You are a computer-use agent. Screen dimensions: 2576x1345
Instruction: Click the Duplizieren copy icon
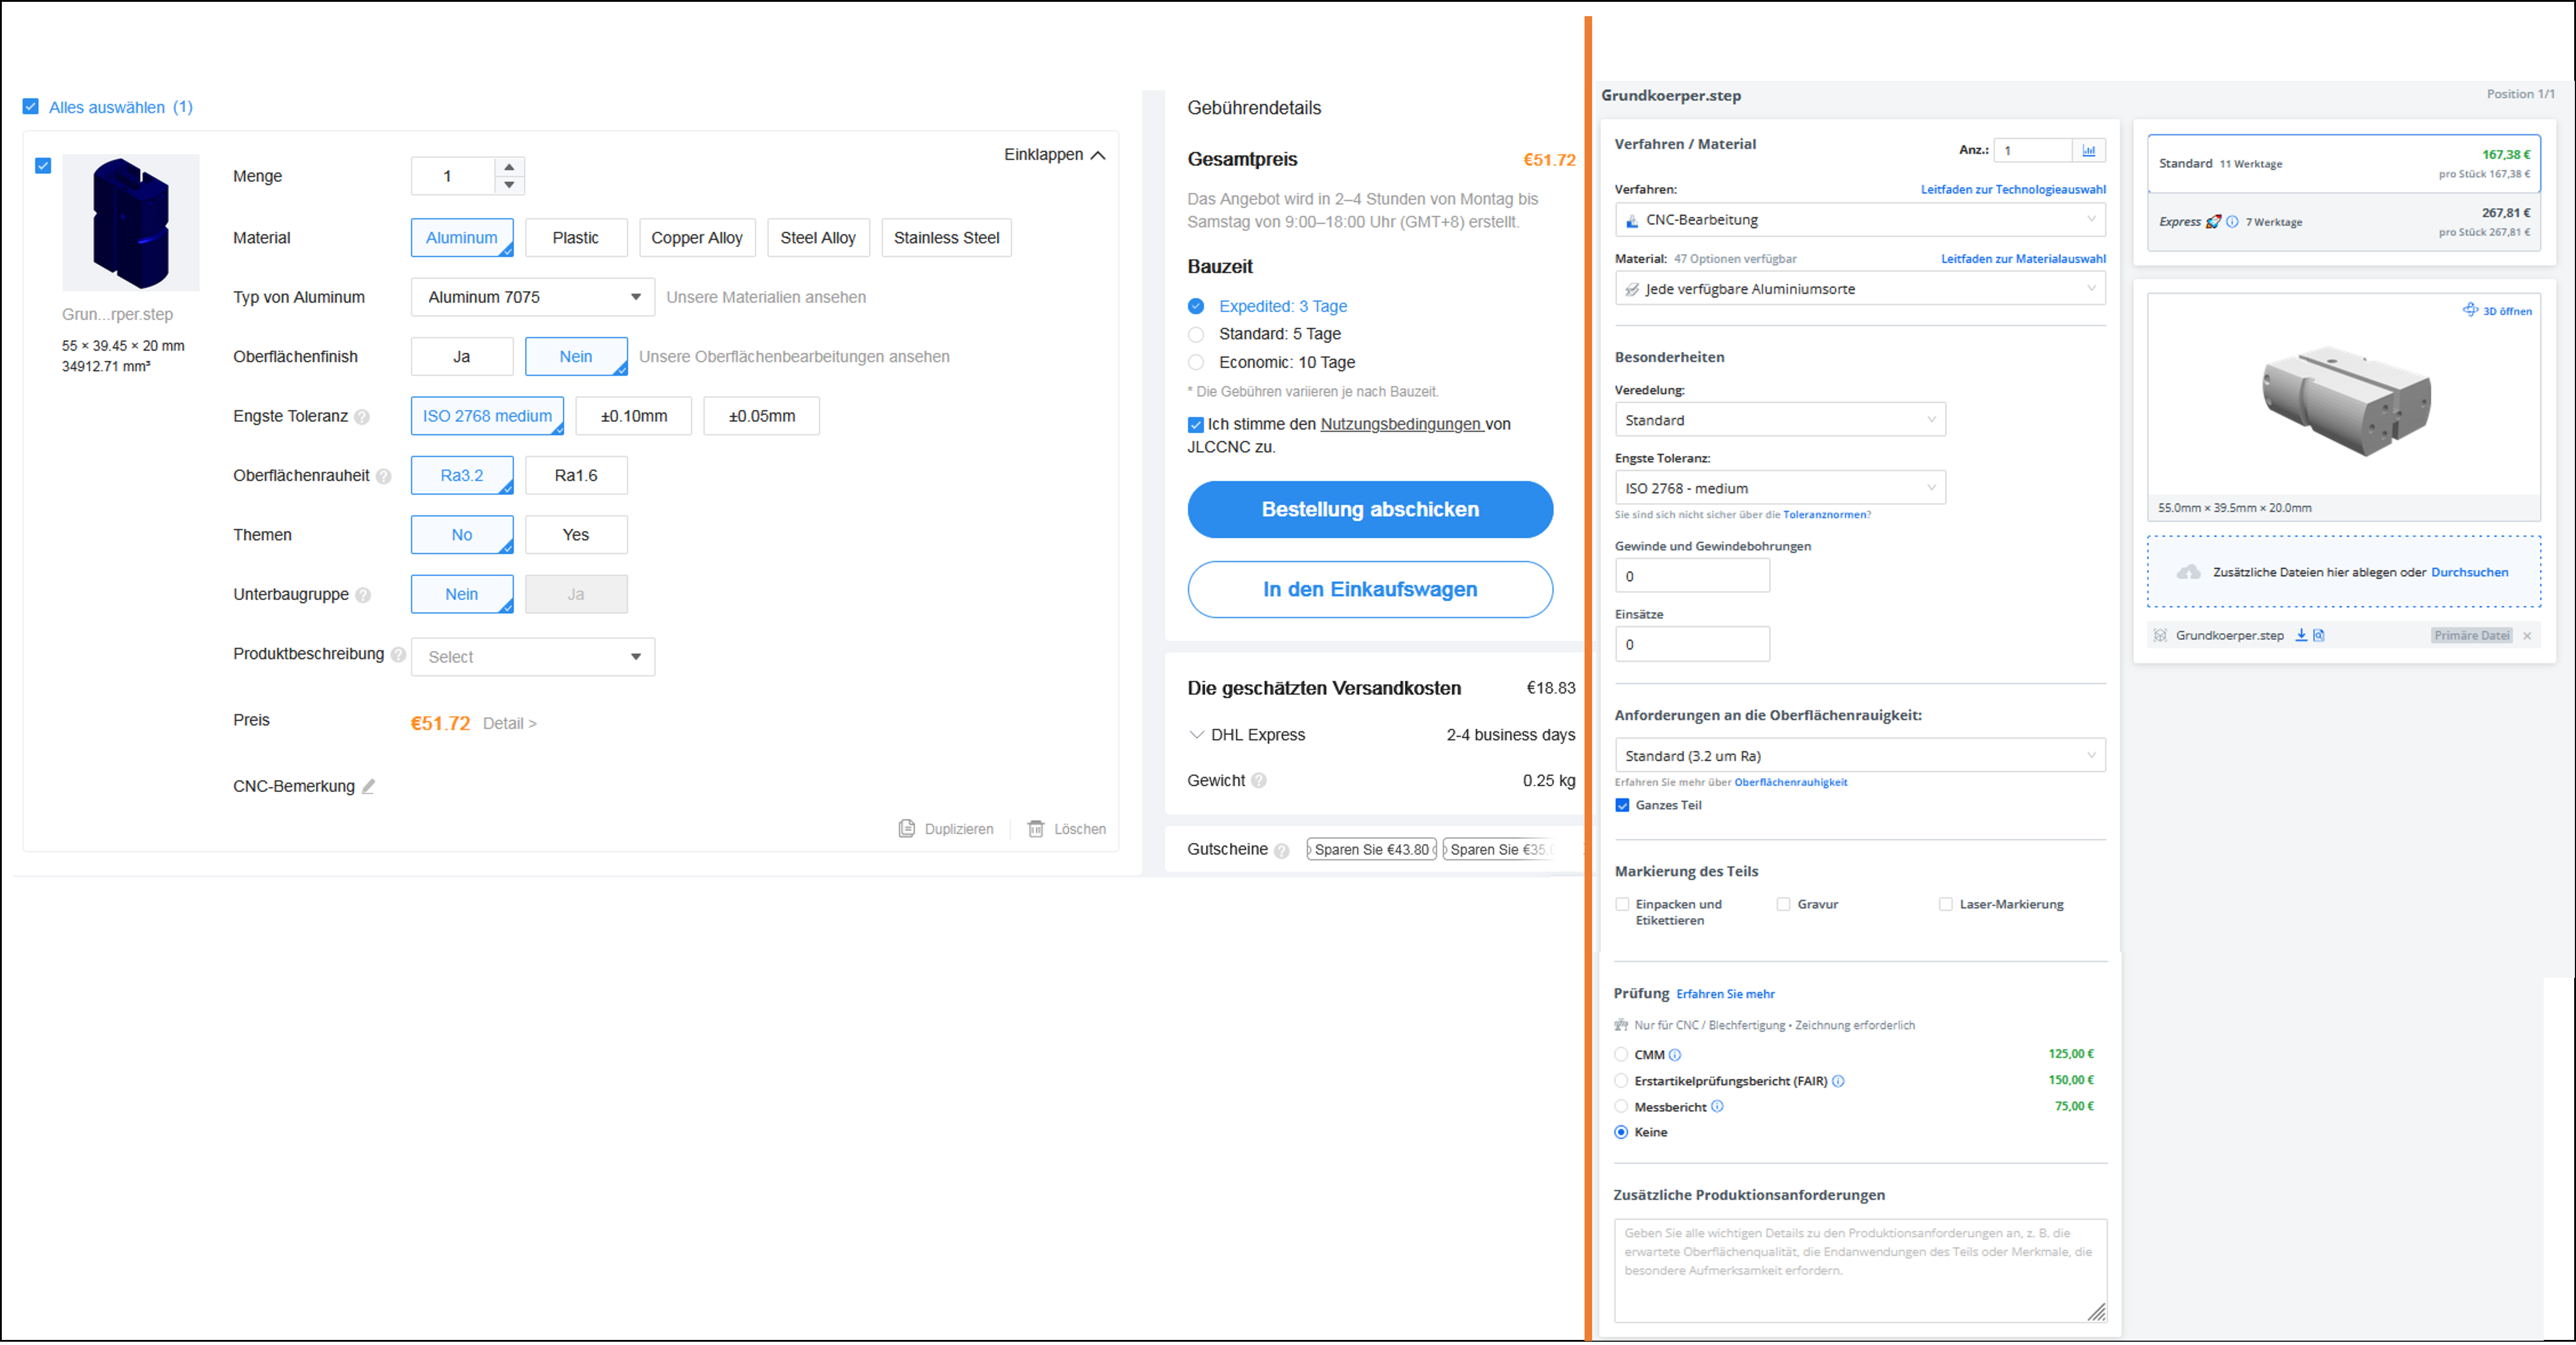coord(907,829)
